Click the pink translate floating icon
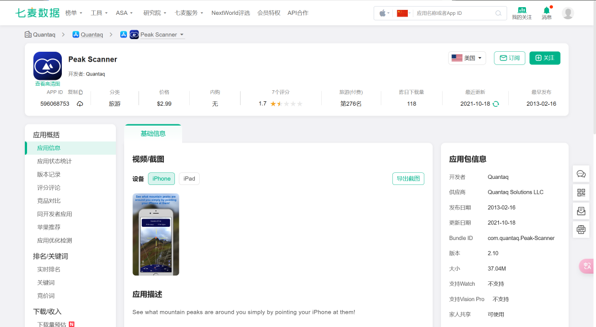This screenshot has height=327, width=596. coord(587,266)
